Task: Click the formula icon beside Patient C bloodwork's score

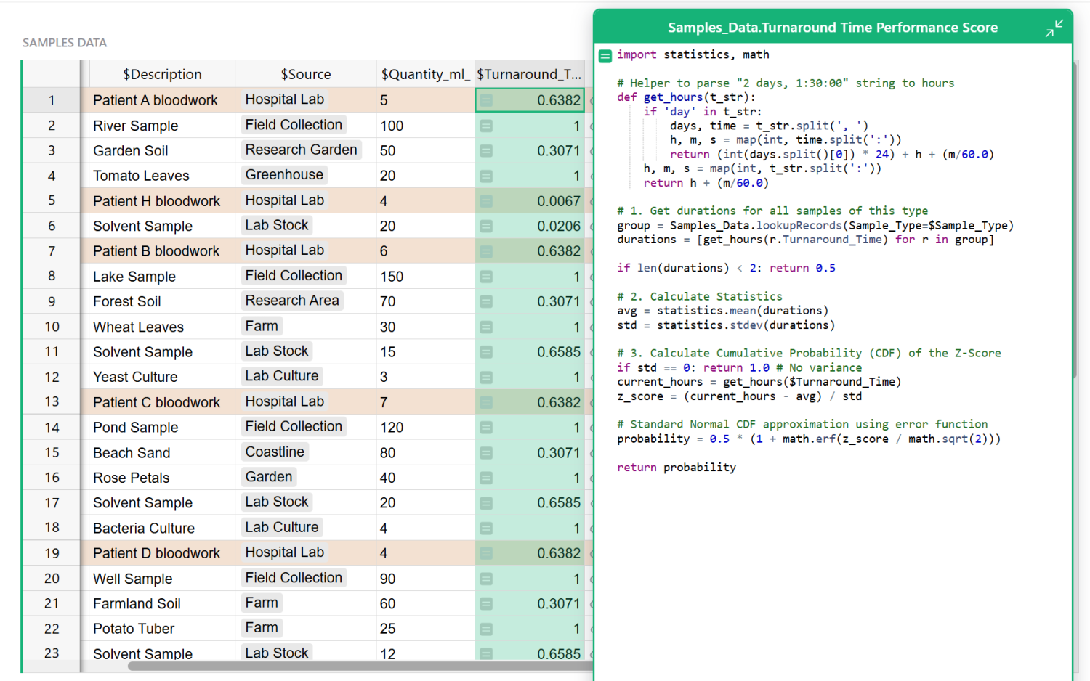Action: [485, 401]
